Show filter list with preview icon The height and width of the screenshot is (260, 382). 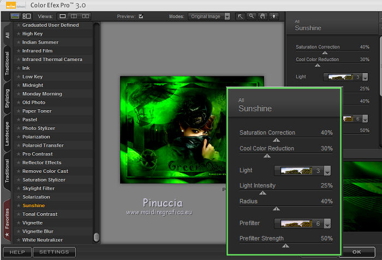pos(27,16)
